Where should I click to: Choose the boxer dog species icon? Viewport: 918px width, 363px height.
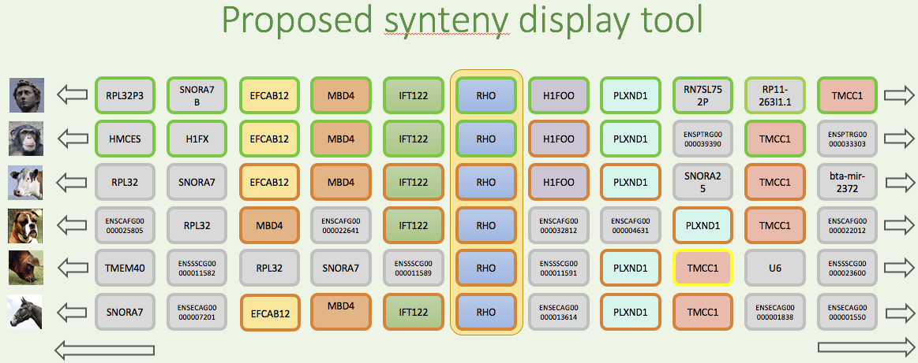25,225
